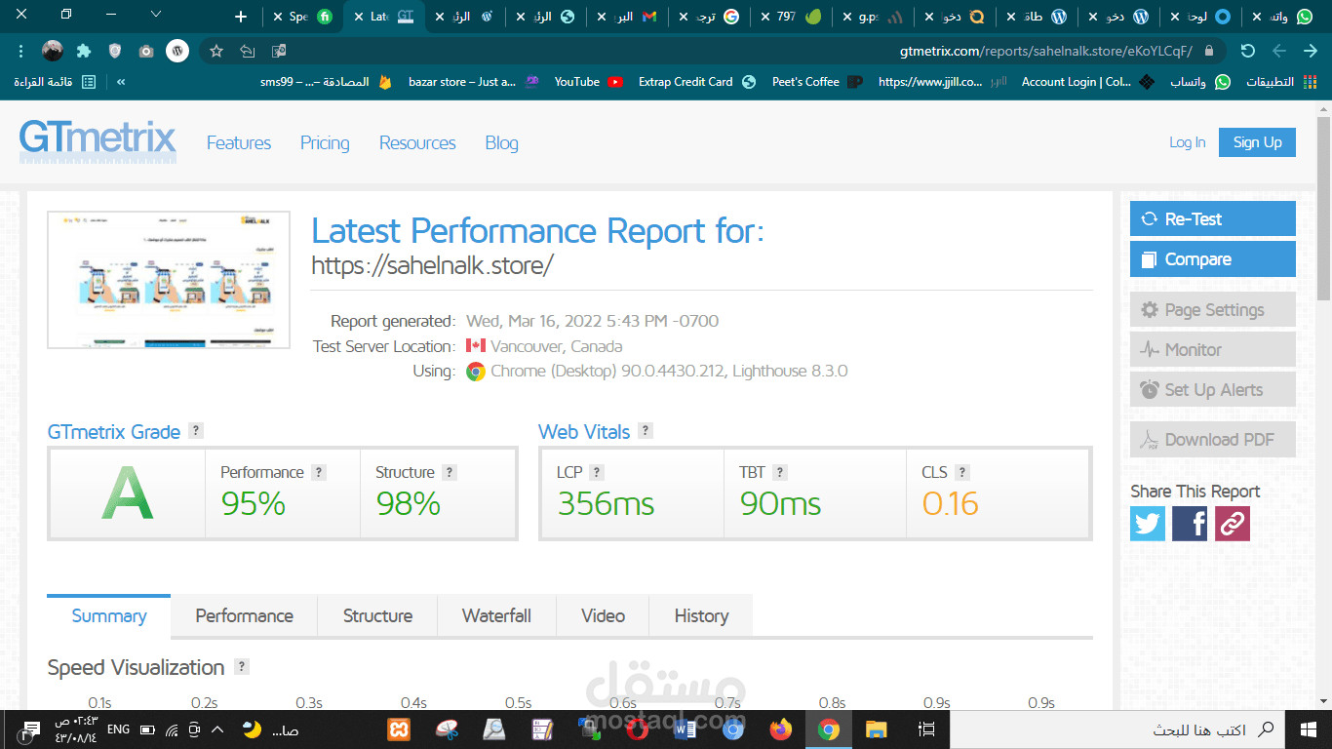Open File Explorer from the taskbar
The width and height of the screenshot is (1332, 749).
(x=877, y=729)
